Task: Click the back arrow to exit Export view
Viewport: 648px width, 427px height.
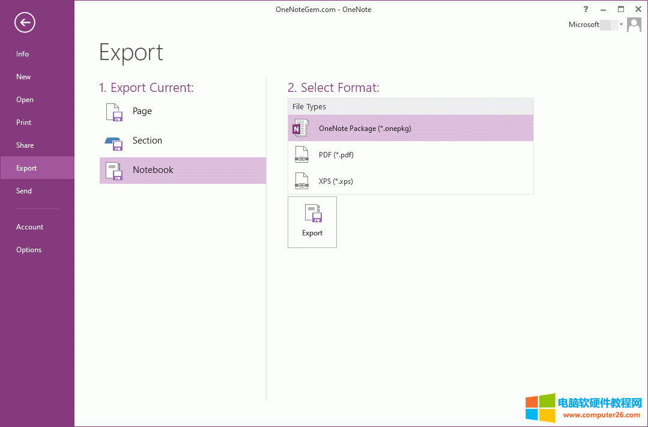Action: (x=24, y=22)
